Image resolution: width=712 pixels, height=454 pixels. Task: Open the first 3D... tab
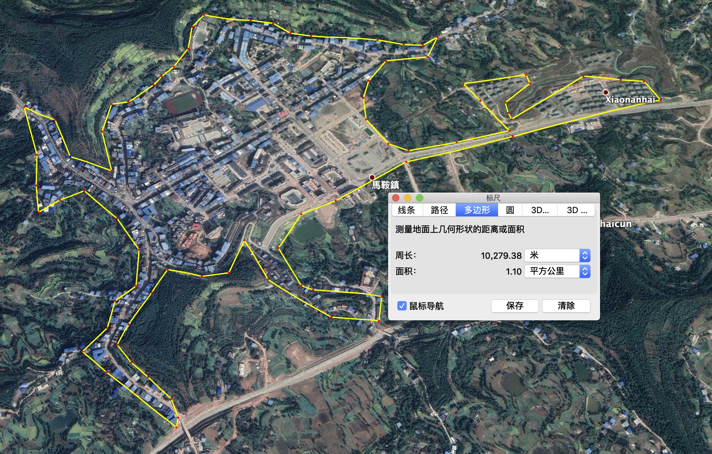click(540, 210)
